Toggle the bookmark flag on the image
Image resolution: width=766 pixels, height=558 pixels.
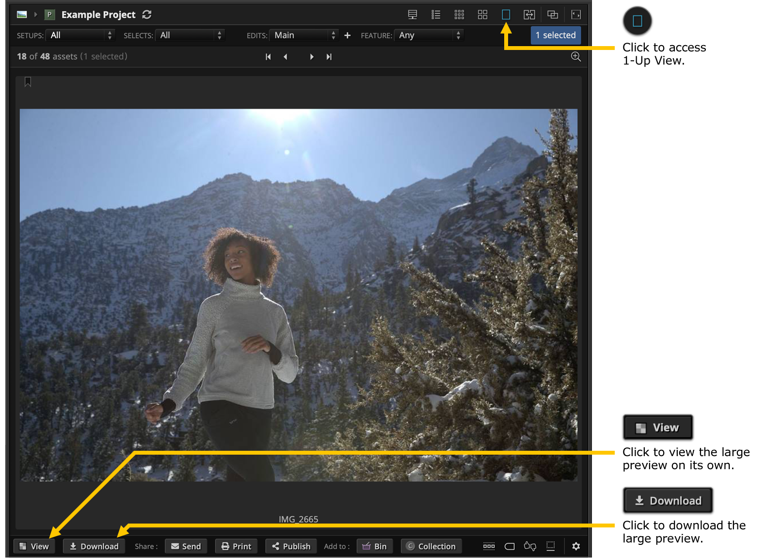[28, 82]
